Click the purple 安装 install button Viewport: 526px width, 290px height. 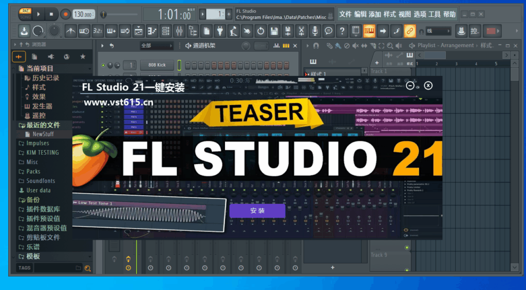257,211
